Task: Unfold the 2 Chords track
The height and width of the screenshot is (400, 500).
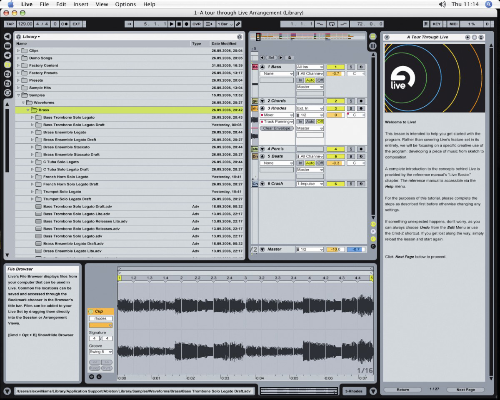Action: [x=262, y=101]
